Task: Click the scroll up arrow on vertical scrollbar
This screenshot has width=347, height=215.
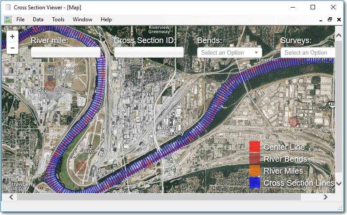Action: [339, 36]
